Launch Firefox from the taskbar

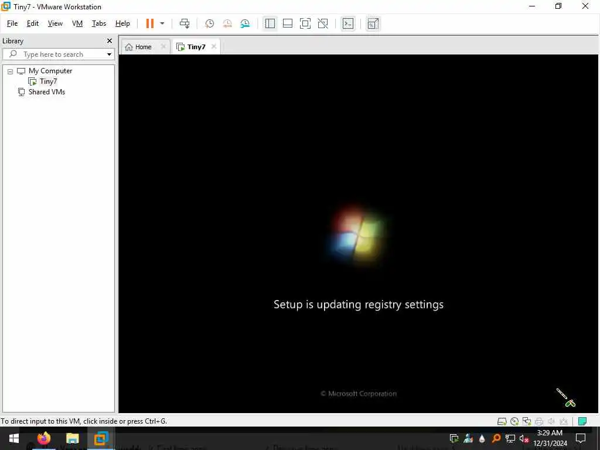click(44, 438)
